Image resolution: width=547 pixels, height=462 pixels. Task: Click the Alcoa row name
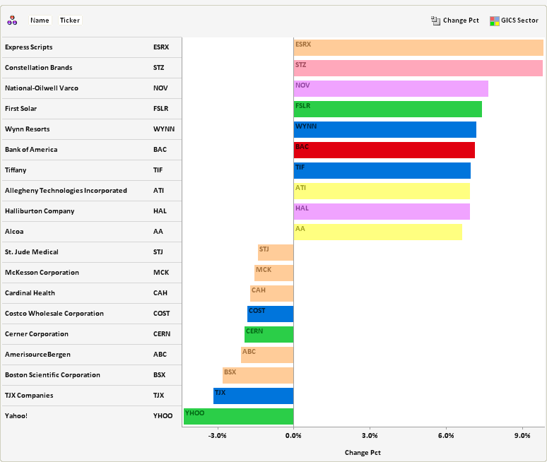[x=14, y=232]
